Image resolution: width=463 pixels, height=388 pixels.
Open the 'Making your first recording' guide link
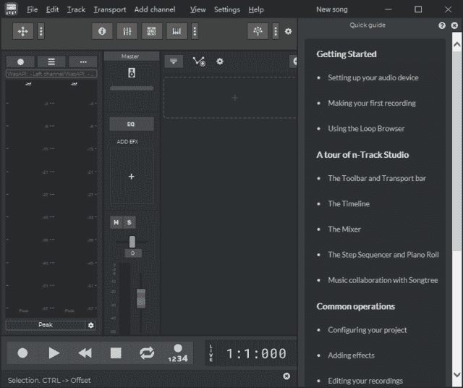pyautogui.click(x=371, y=103)
